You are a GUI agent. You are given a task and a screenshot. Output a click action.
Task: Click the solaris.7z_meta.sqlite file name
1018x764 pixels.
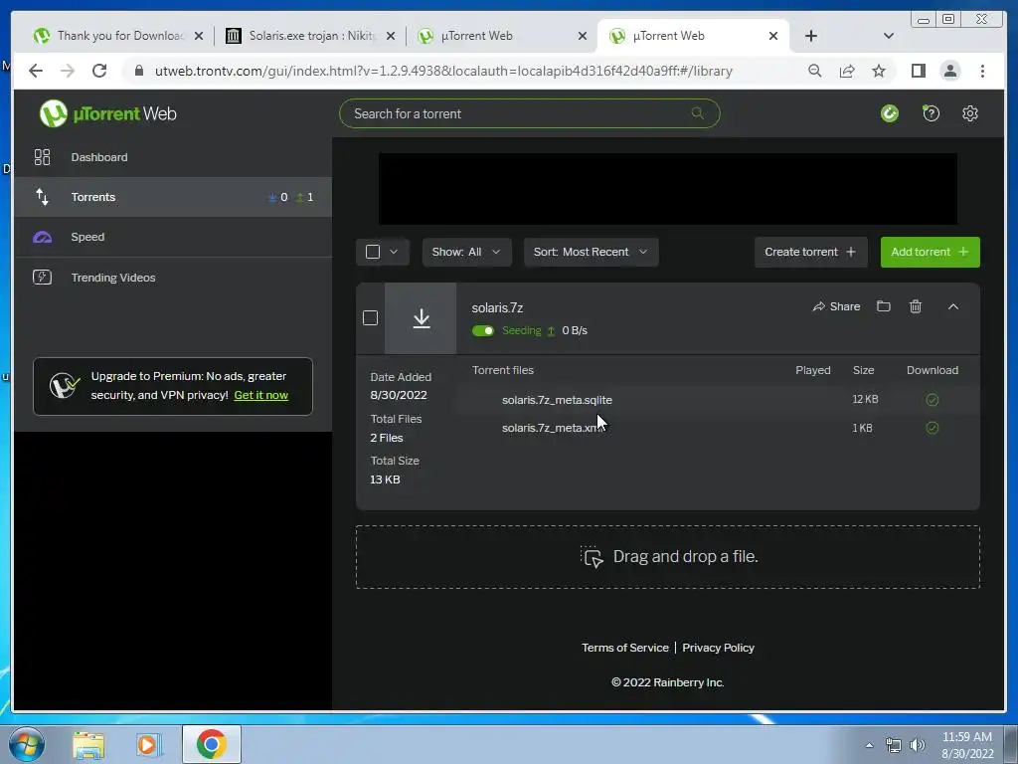coord(557,400)
